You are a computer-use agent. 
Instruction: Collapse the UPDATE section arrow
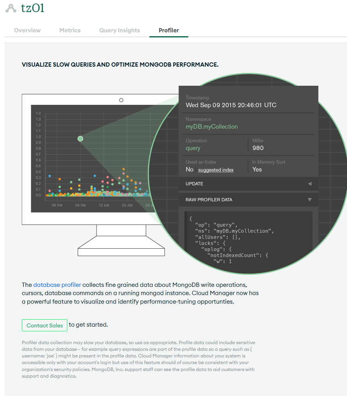(310, 184)
